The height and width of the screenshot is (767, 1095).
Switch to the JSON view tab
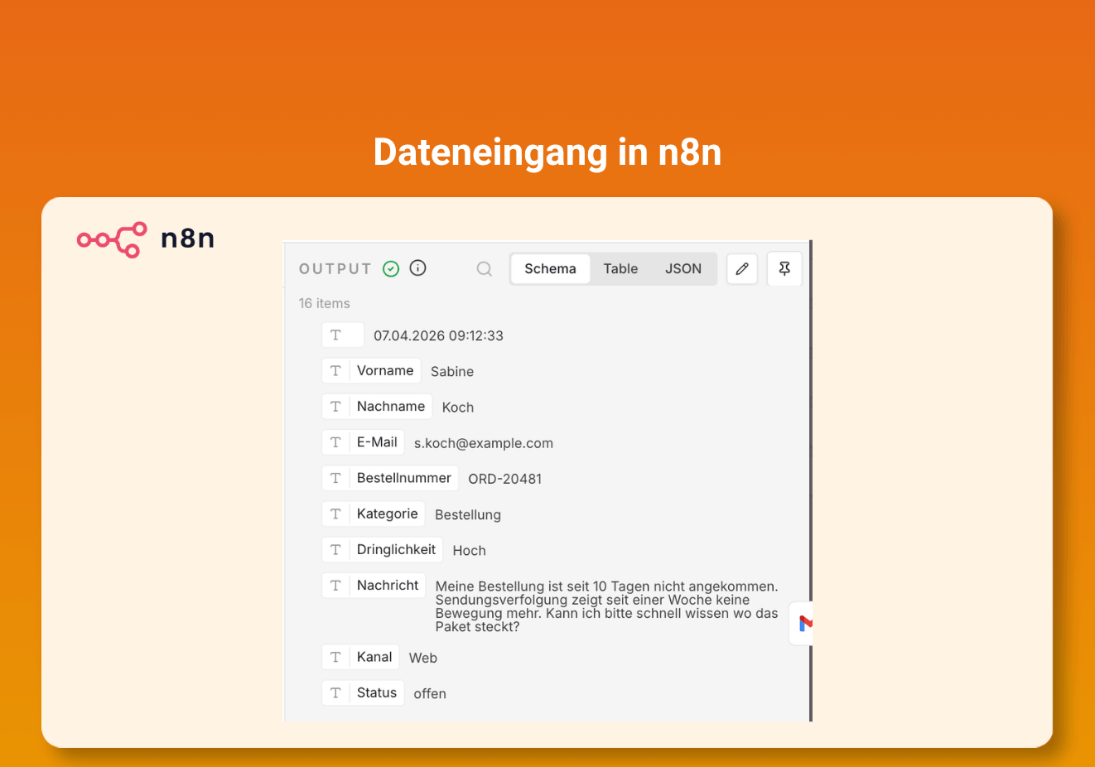click(683, 268)
